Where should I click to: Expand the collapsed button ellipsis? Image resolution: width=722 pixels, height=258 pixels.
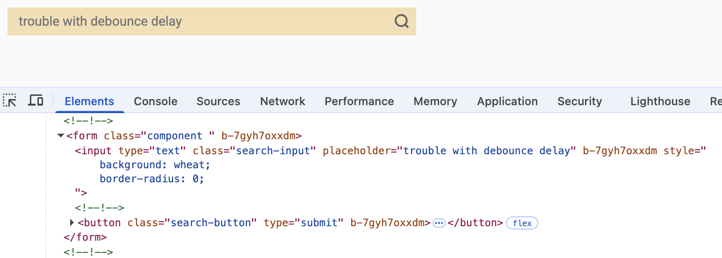pyautogui.click(x=439, y=223)
